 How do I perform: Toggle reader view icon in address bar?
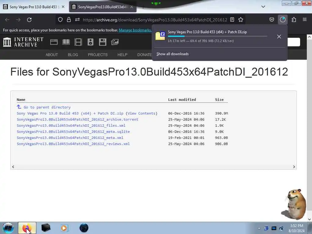tap(232, 19)
